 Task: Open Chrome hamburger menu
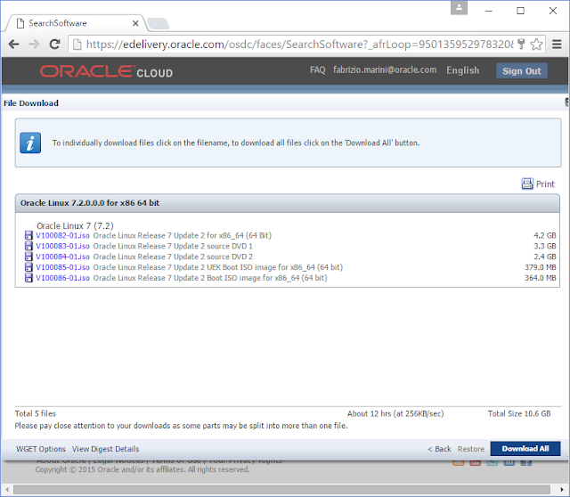pos(557,45)
